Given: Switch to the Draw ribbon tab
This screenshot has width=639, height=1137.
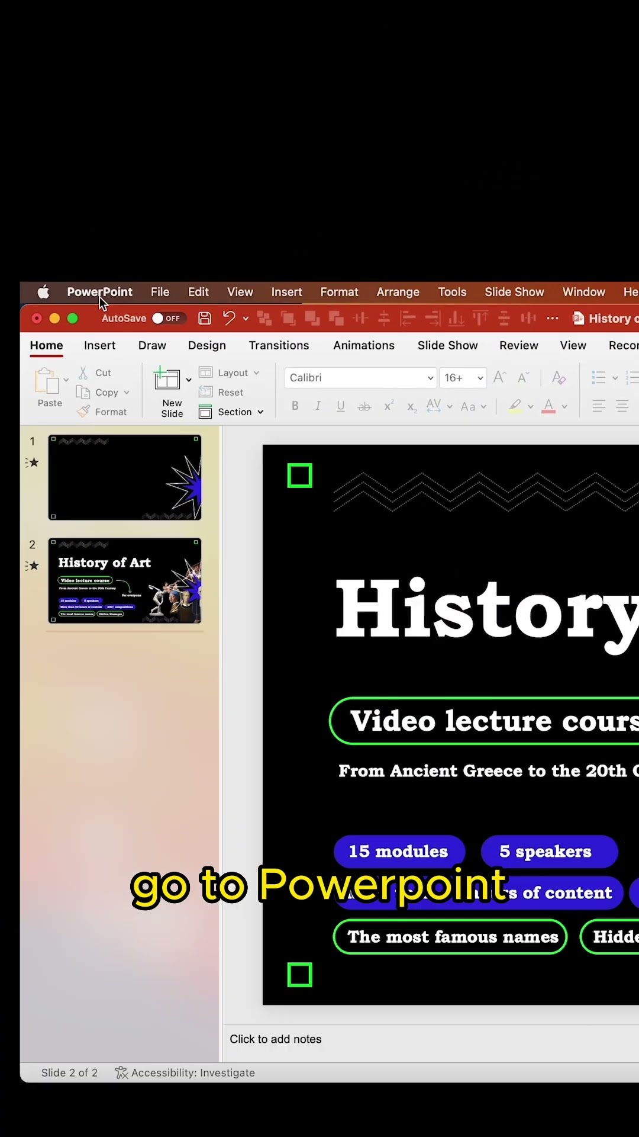Looking at the screenshot, I should (x=152, y=345).
